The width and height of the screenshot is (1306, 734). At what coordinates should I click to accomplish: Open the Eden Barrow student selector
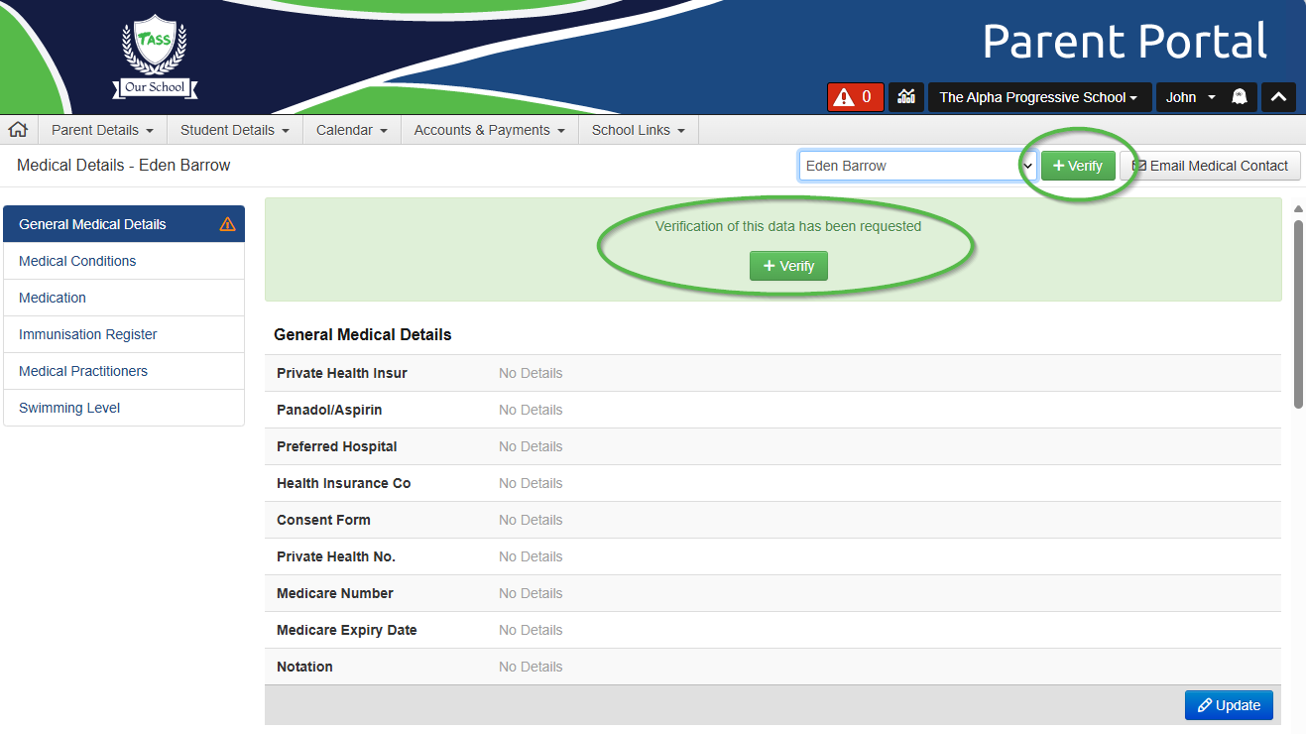coord(917,166)
